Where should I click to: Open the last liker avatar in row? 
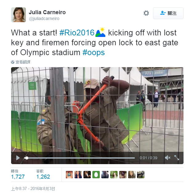click(x=141, y=175)
